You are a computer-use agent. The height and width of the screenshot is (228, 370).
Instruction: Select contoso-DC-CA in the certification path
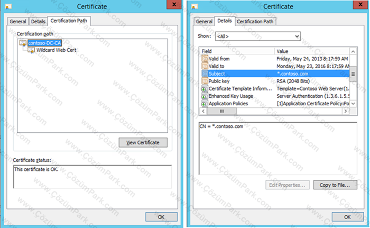pyautogui.click(x=44, y=43)
